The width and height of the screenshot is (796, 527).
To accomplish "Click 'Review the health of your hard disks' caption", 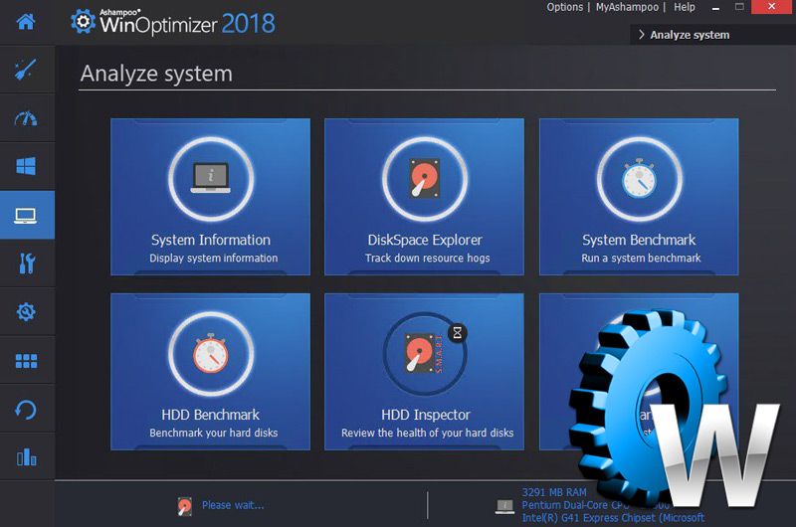I will 428,433.
